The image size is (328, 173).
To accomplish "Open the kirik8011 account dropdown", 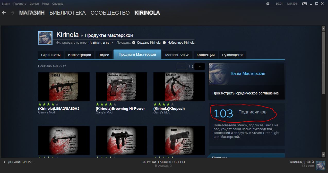I will (x=293, y=4).
